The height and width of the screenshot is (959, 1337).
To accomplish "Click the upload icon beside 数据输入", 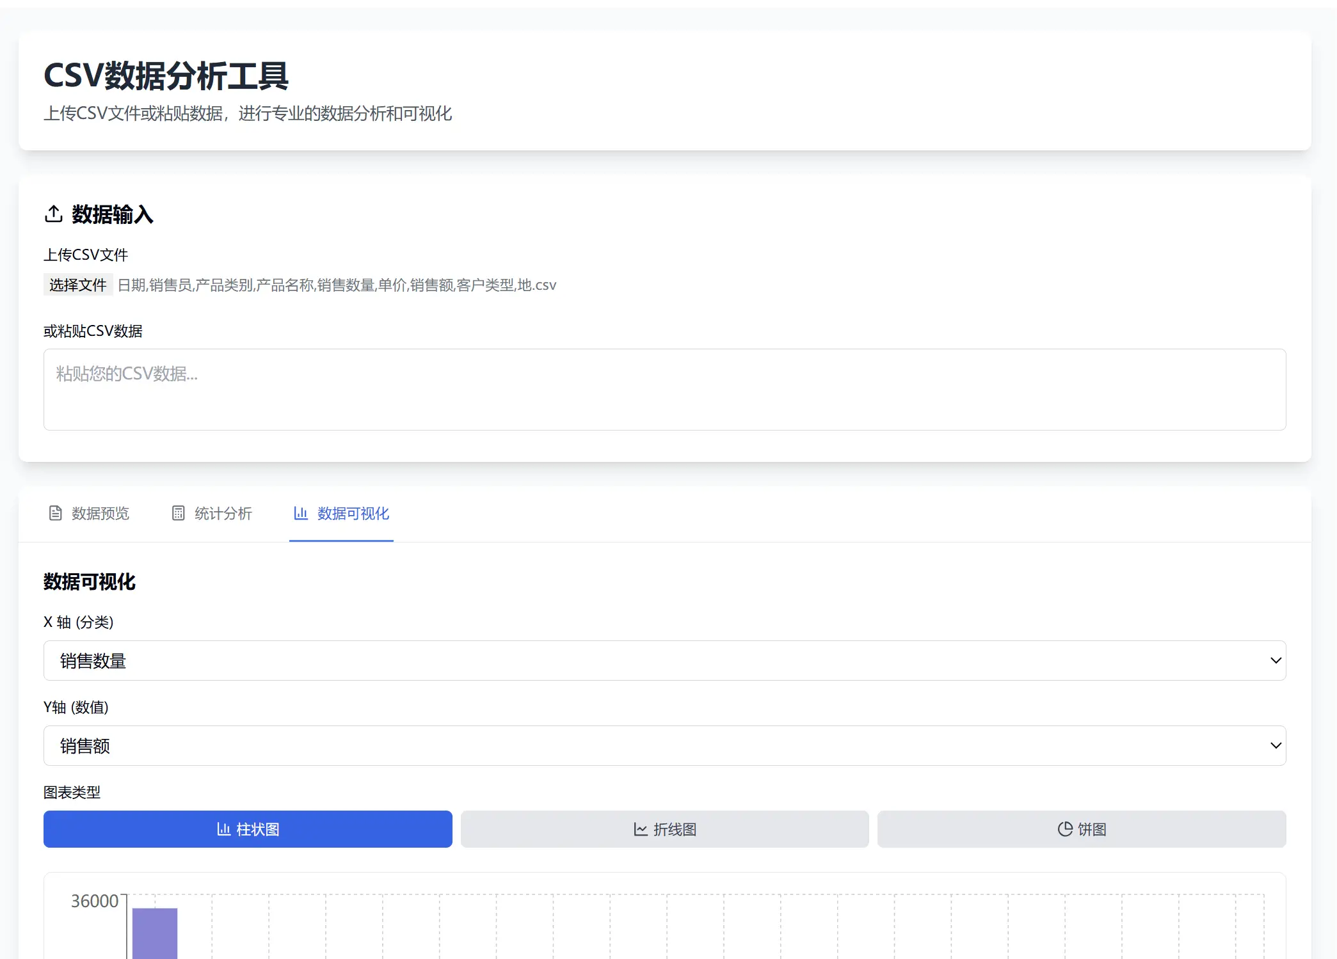I will pos(54,214).
